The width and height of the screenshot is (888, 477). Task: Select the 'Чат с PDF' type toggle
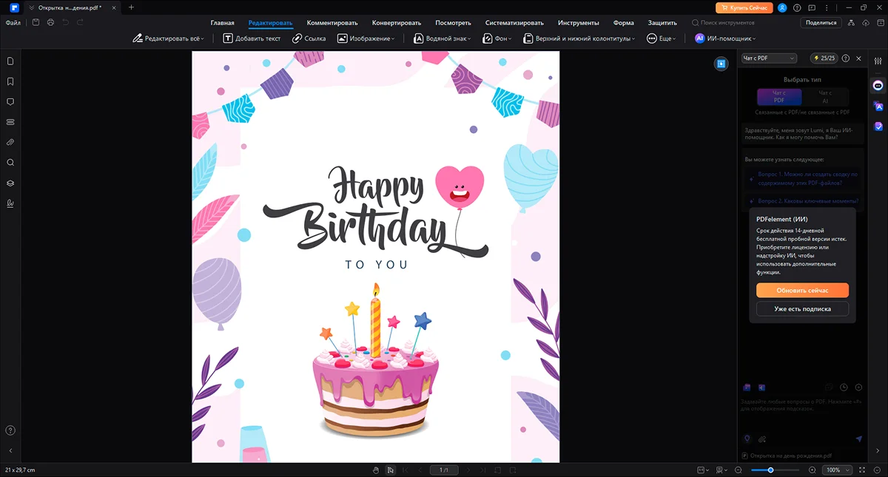coord(778,97)
